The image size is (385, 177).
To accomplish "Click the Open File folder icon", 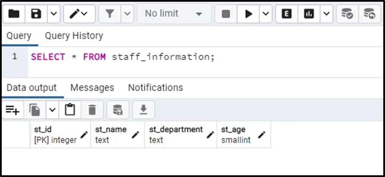I will pyautogui.click(x=14, y=14).
